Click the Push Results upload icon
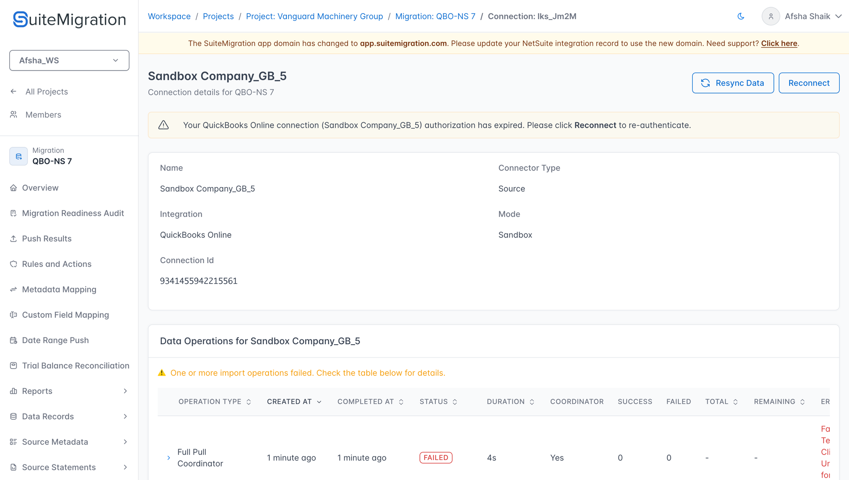Screen dimensions: 849x480 pos(14,239)
